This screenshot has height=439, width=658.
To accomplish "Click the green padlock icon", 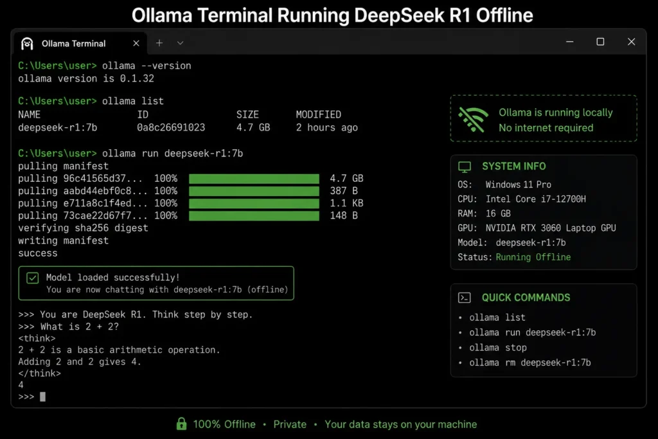I will pos(181,424).
